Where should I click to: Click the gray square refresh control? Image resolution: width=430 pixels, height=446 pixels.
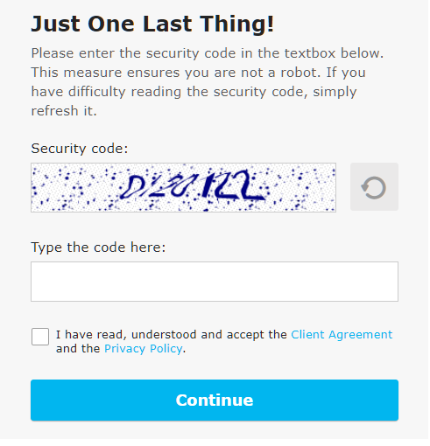click(x=375, y=187)
